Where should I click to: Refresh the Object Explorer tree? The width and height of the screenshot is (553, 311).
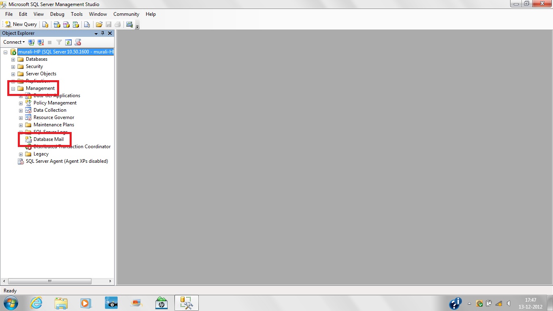click(68, 42)
